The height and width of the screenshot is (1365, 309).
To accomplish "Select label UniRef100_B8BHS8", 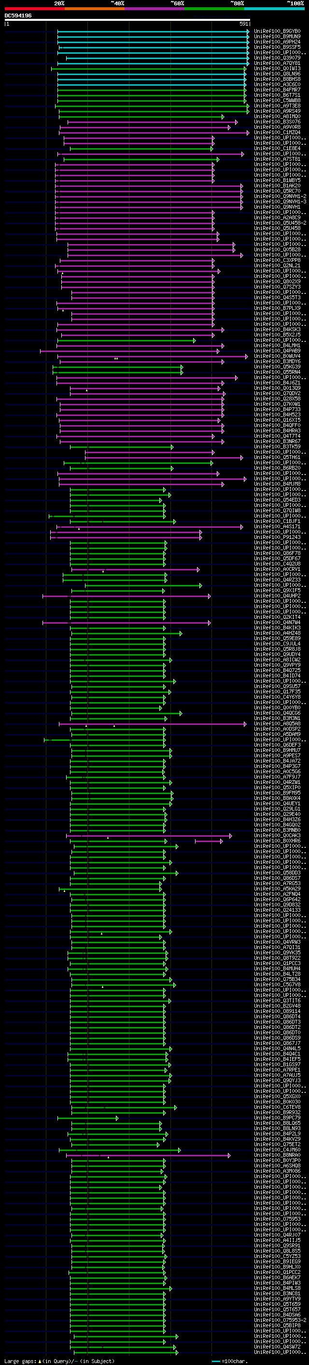I will [277, 79].
